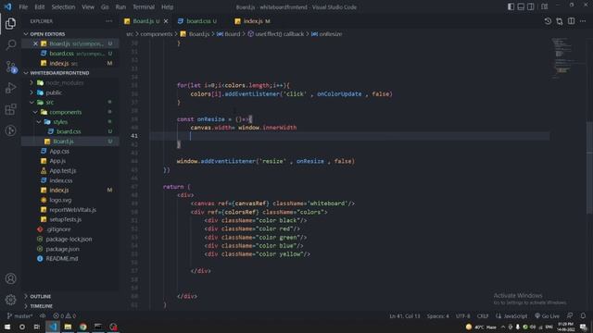Screen dimensions: 593x333
Task: Collapse the Open Editors section
Action: click(70, 34)
